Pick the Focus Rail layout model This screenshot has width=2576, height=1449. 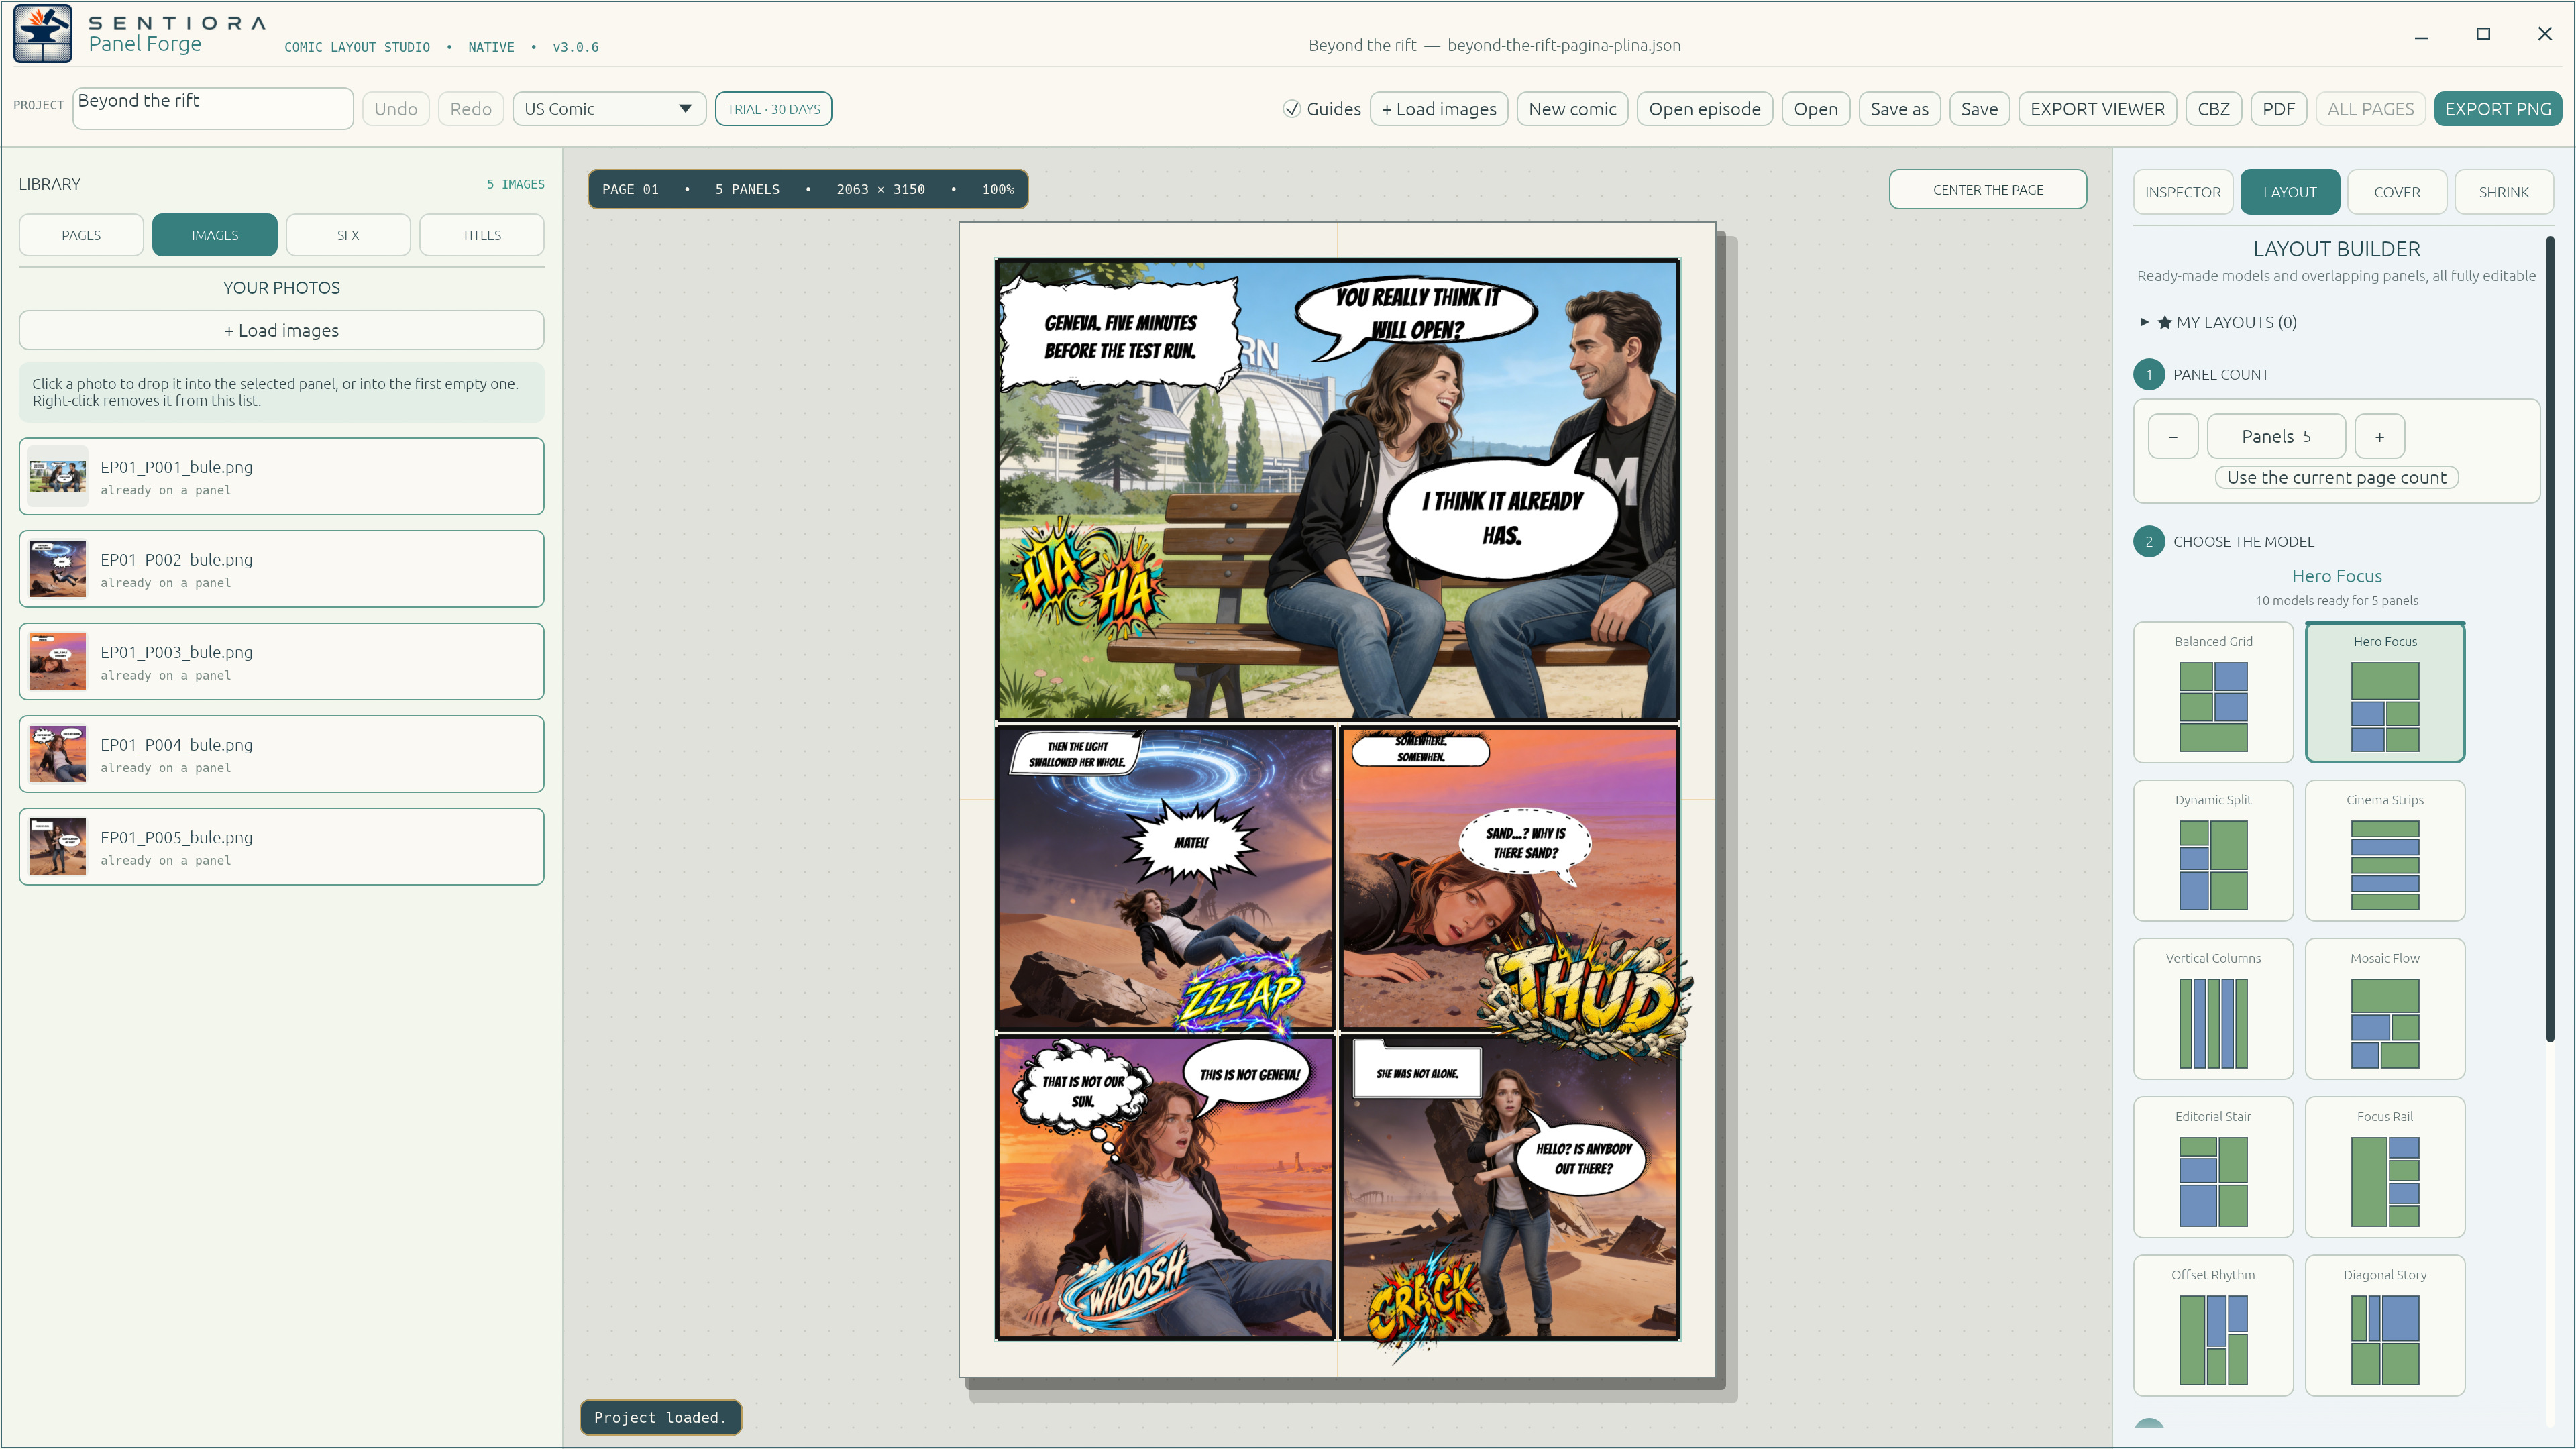[x=2385, y=1167]
